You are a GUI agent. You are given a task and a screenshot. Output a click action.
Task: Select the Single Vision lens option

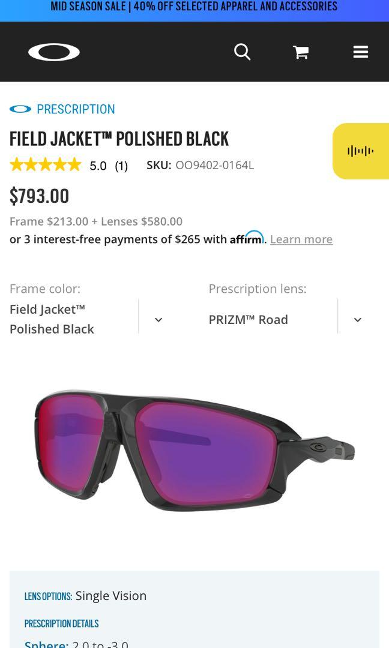(x=111, y=596)
